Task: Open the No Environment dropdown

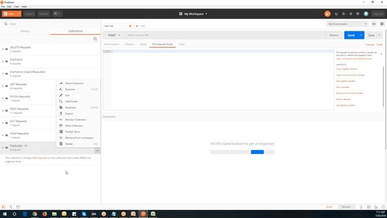Action: [x=348, y=24]
